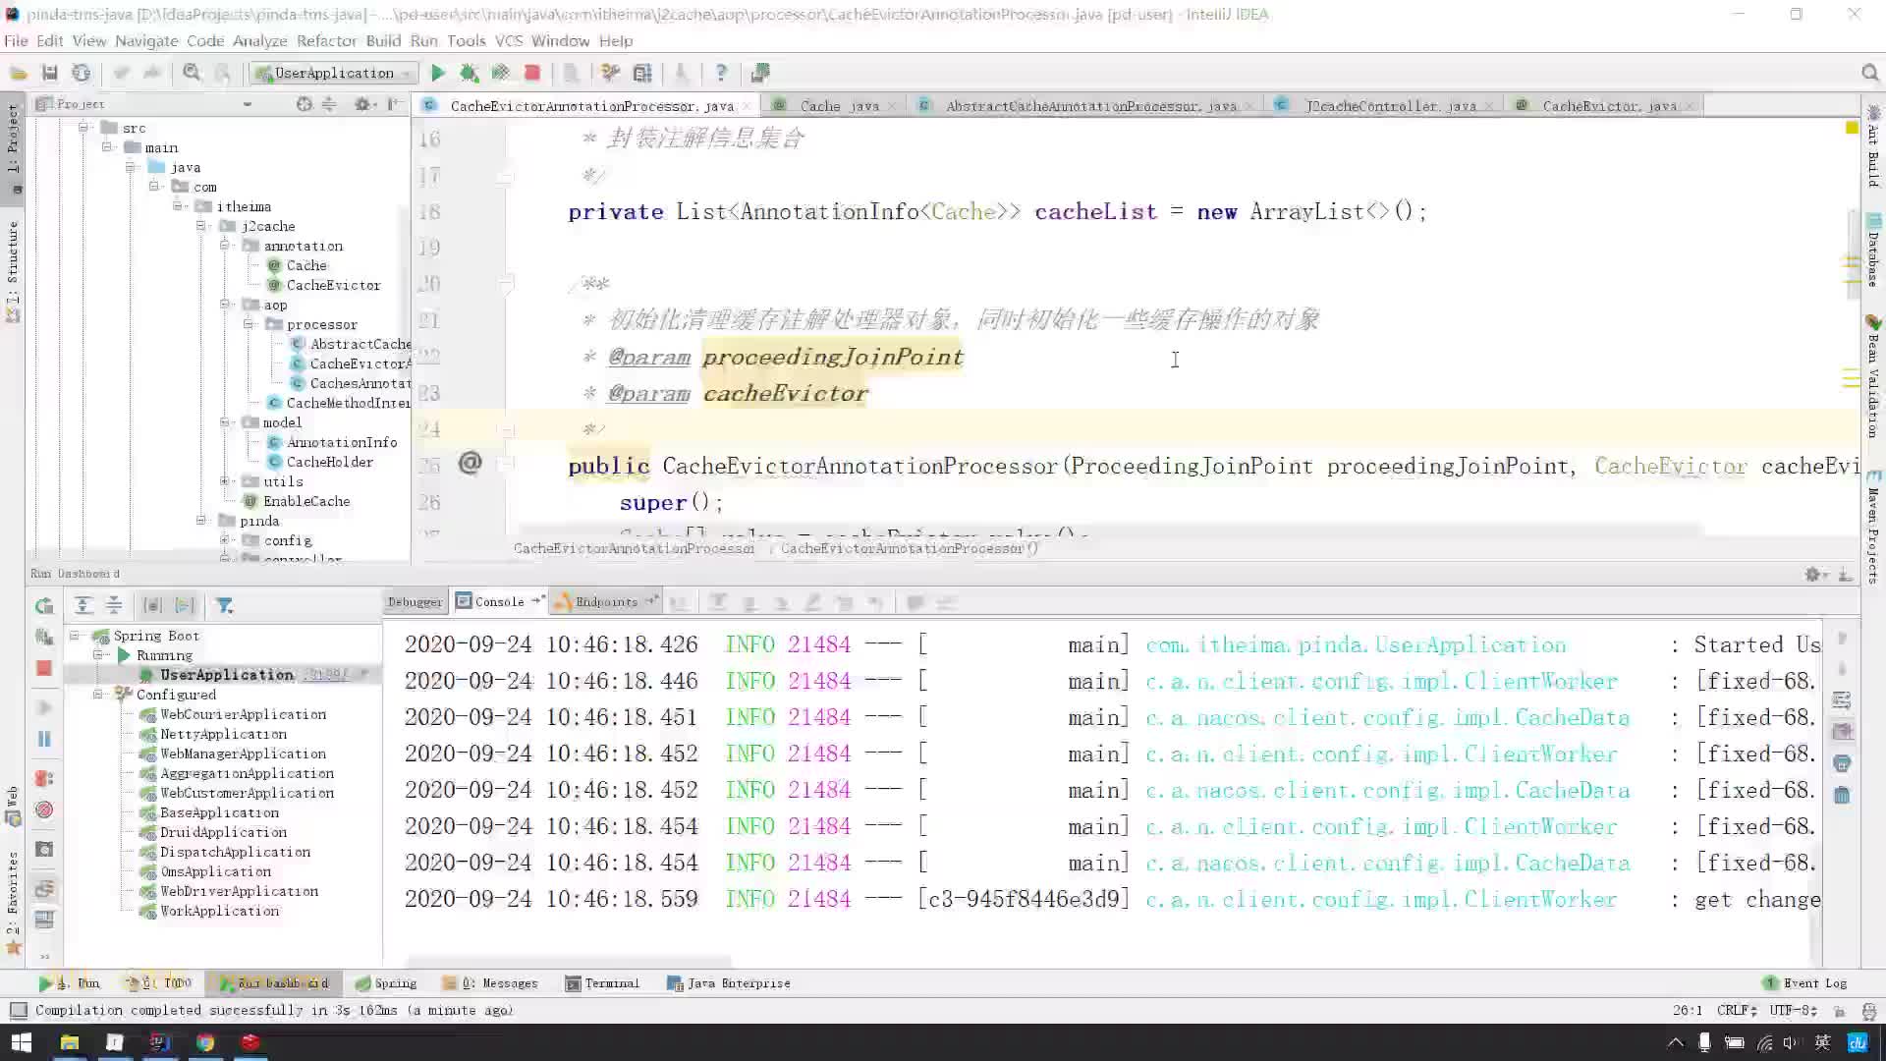Open the UserApplication run configuration dropdown
This screenshot has height=1061, width=1886.
point(334,73)
